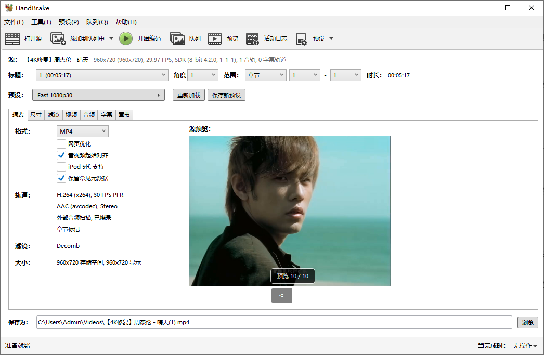Click the 预设 presets toolbar icon
The height and width of the screenshot is (355, 544).
coord(301,38)
